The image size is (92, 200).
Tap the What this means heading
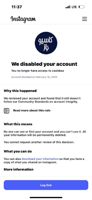pos(18,124)
